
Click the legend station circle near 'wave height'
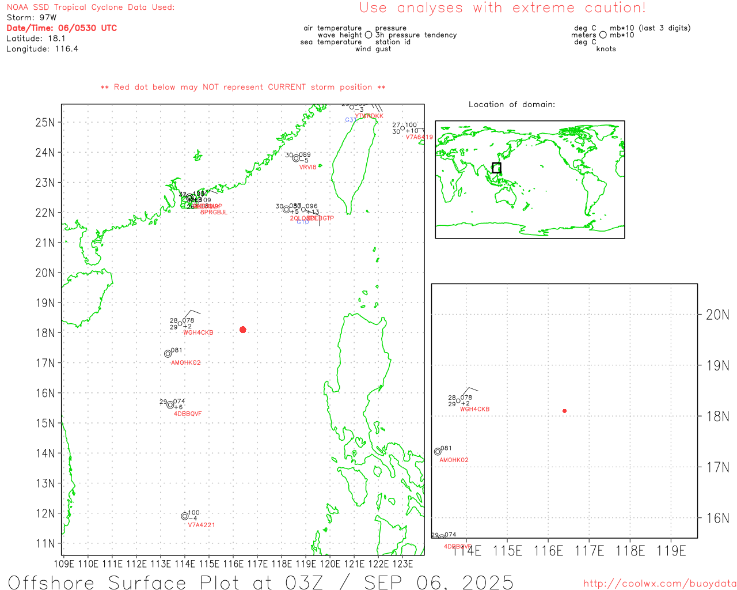[x=368, y=35]
